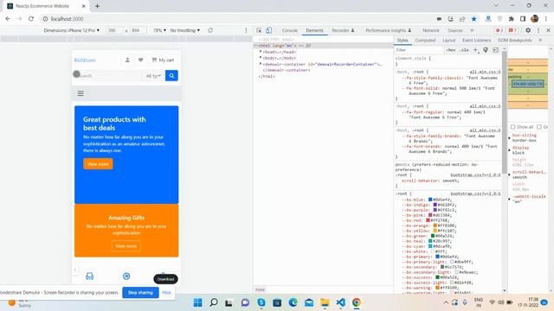
Task: Click the --bs-red color swatch
Action: pyautogui.click(x=428, y=220)
